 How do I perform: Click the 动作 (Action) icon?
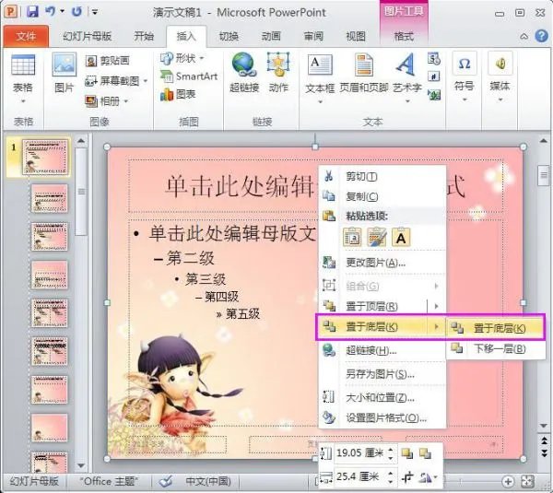click(278, 72)
